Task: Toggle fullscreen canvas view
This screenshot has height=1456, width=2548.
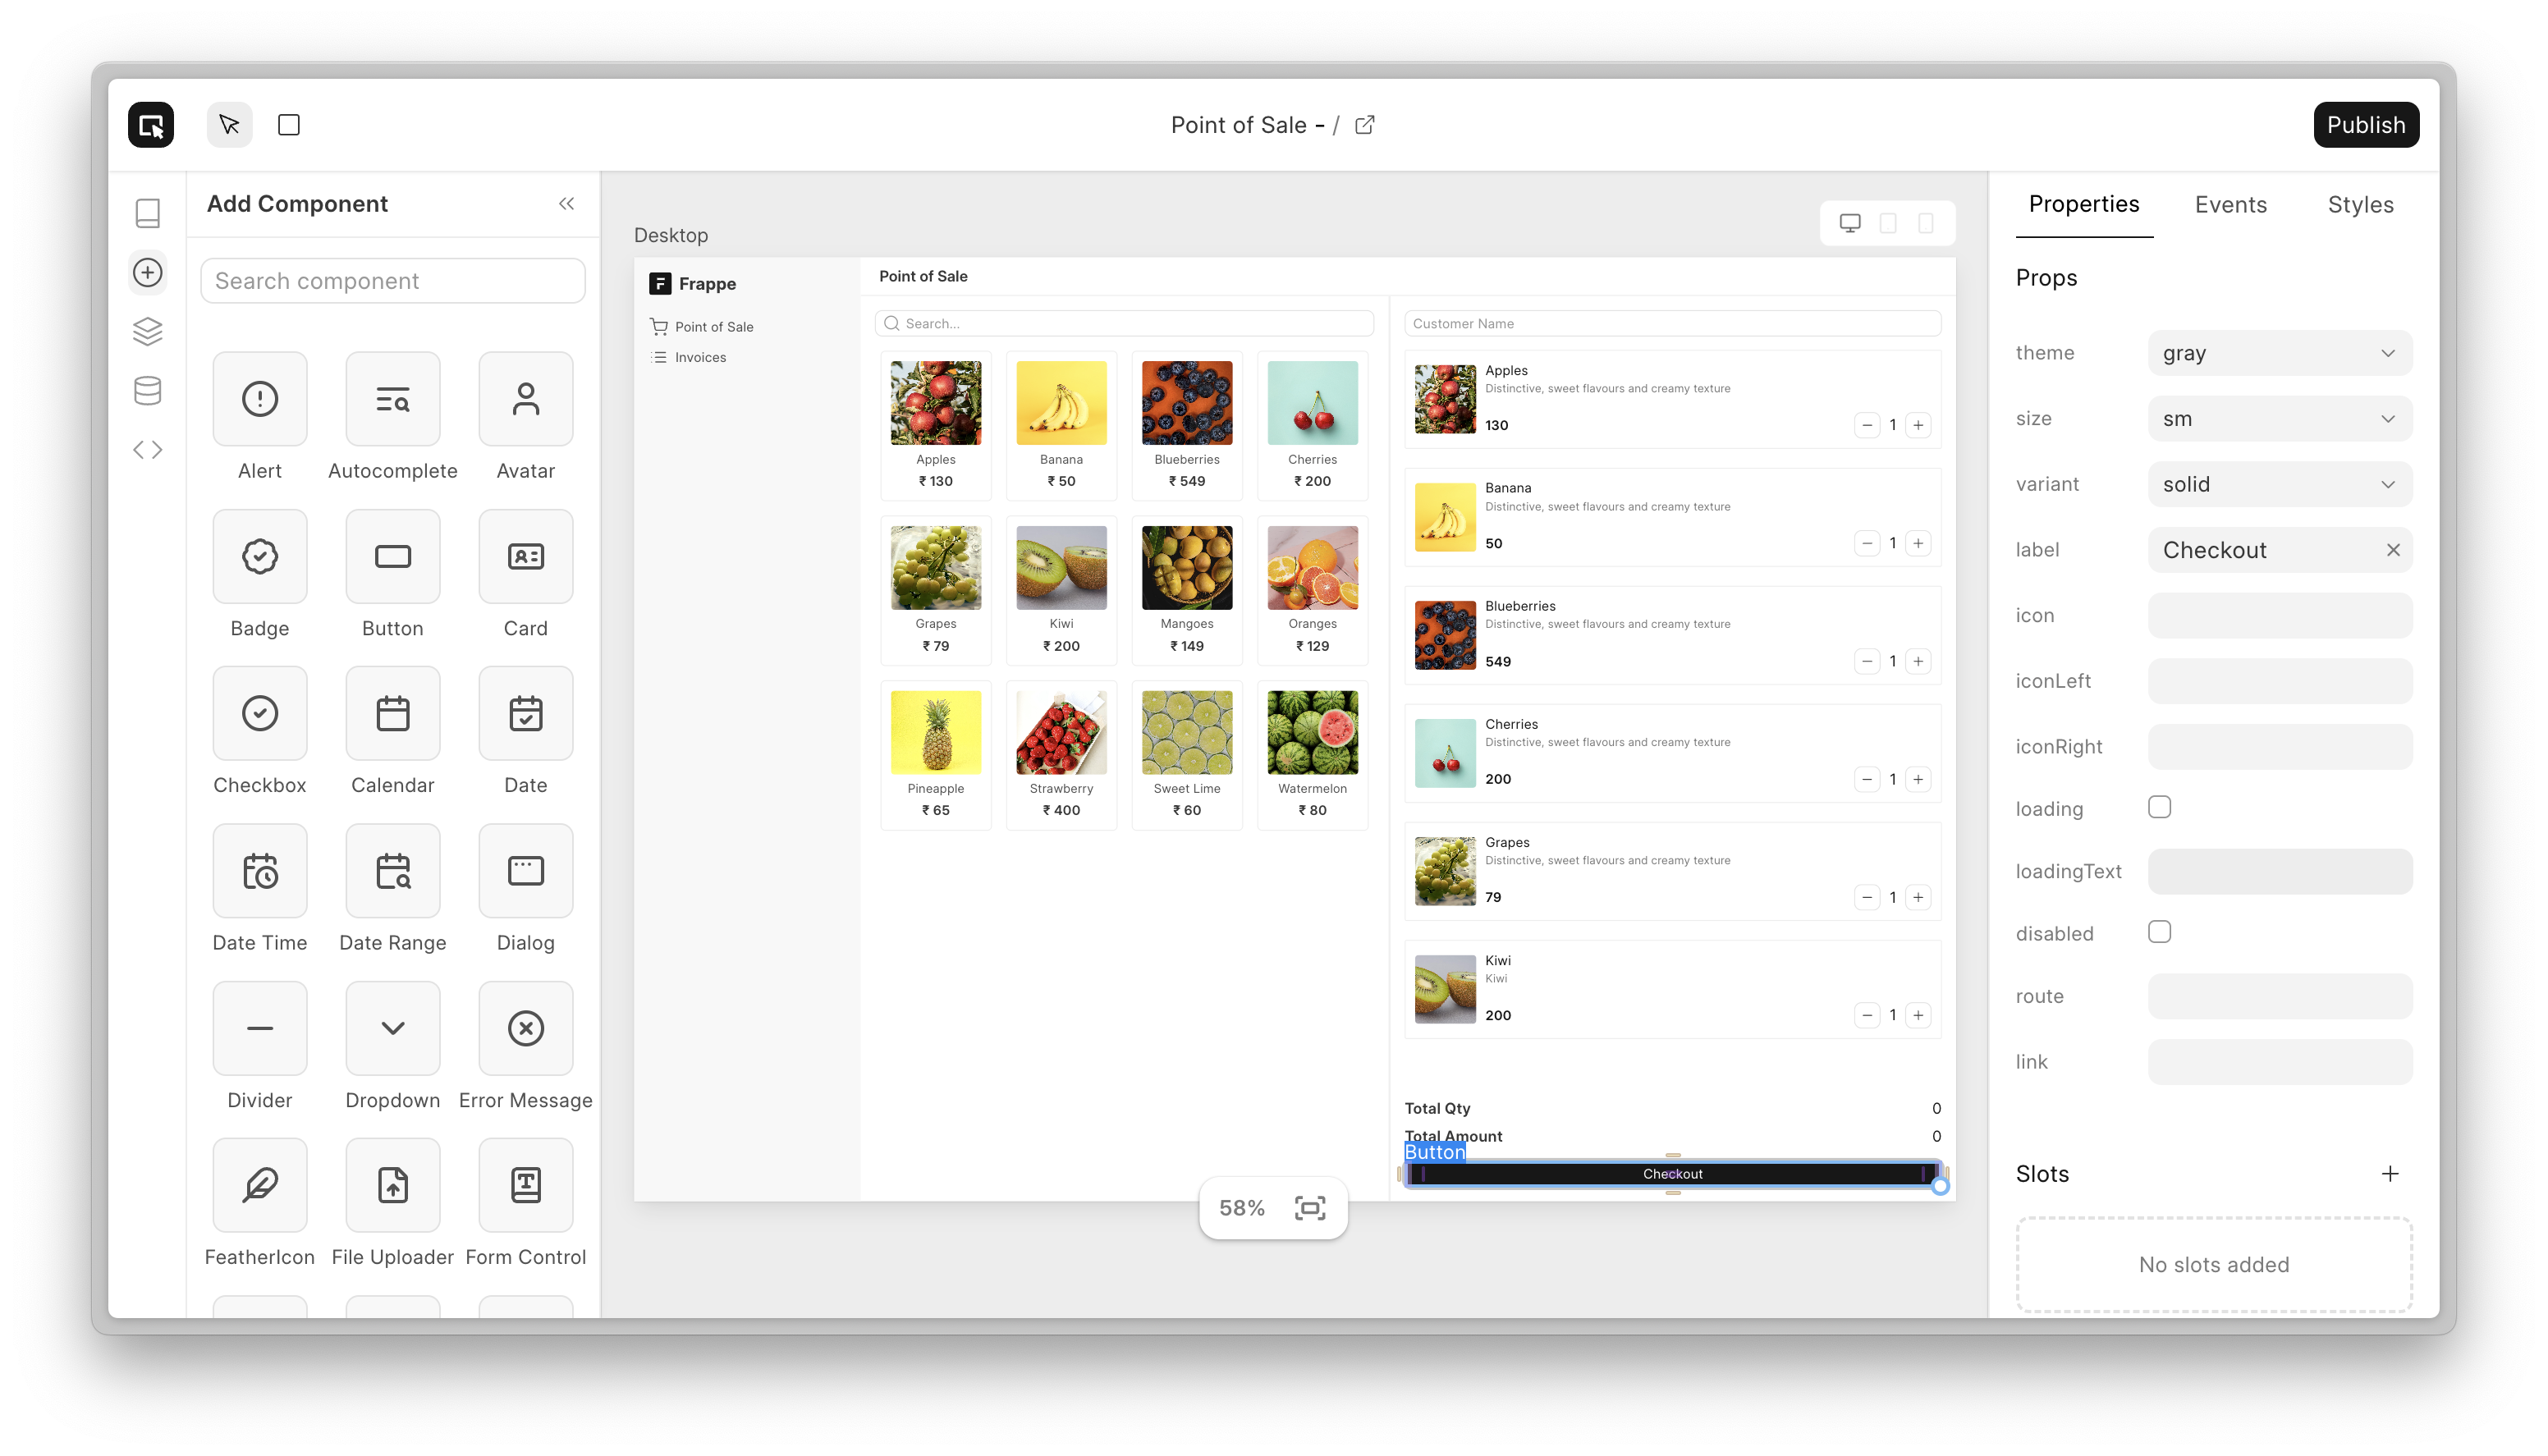Action: tap(1310, 1207)
